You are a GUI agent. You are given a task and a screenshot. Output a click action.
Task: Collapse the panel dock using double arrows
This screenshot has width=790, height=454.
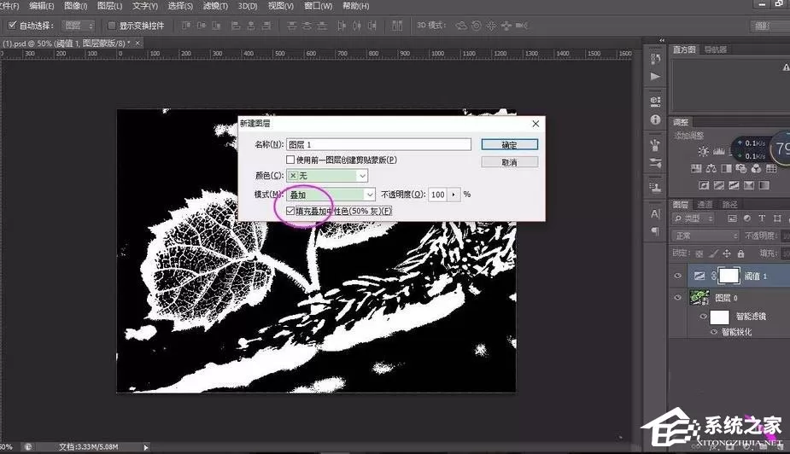coord(662,40)
